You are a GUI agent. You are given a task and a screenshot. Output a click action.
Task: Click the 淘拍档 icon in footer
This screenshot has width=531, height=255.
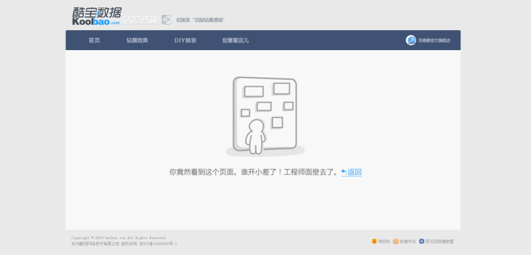pyautogui.click(x=374, y=241)
